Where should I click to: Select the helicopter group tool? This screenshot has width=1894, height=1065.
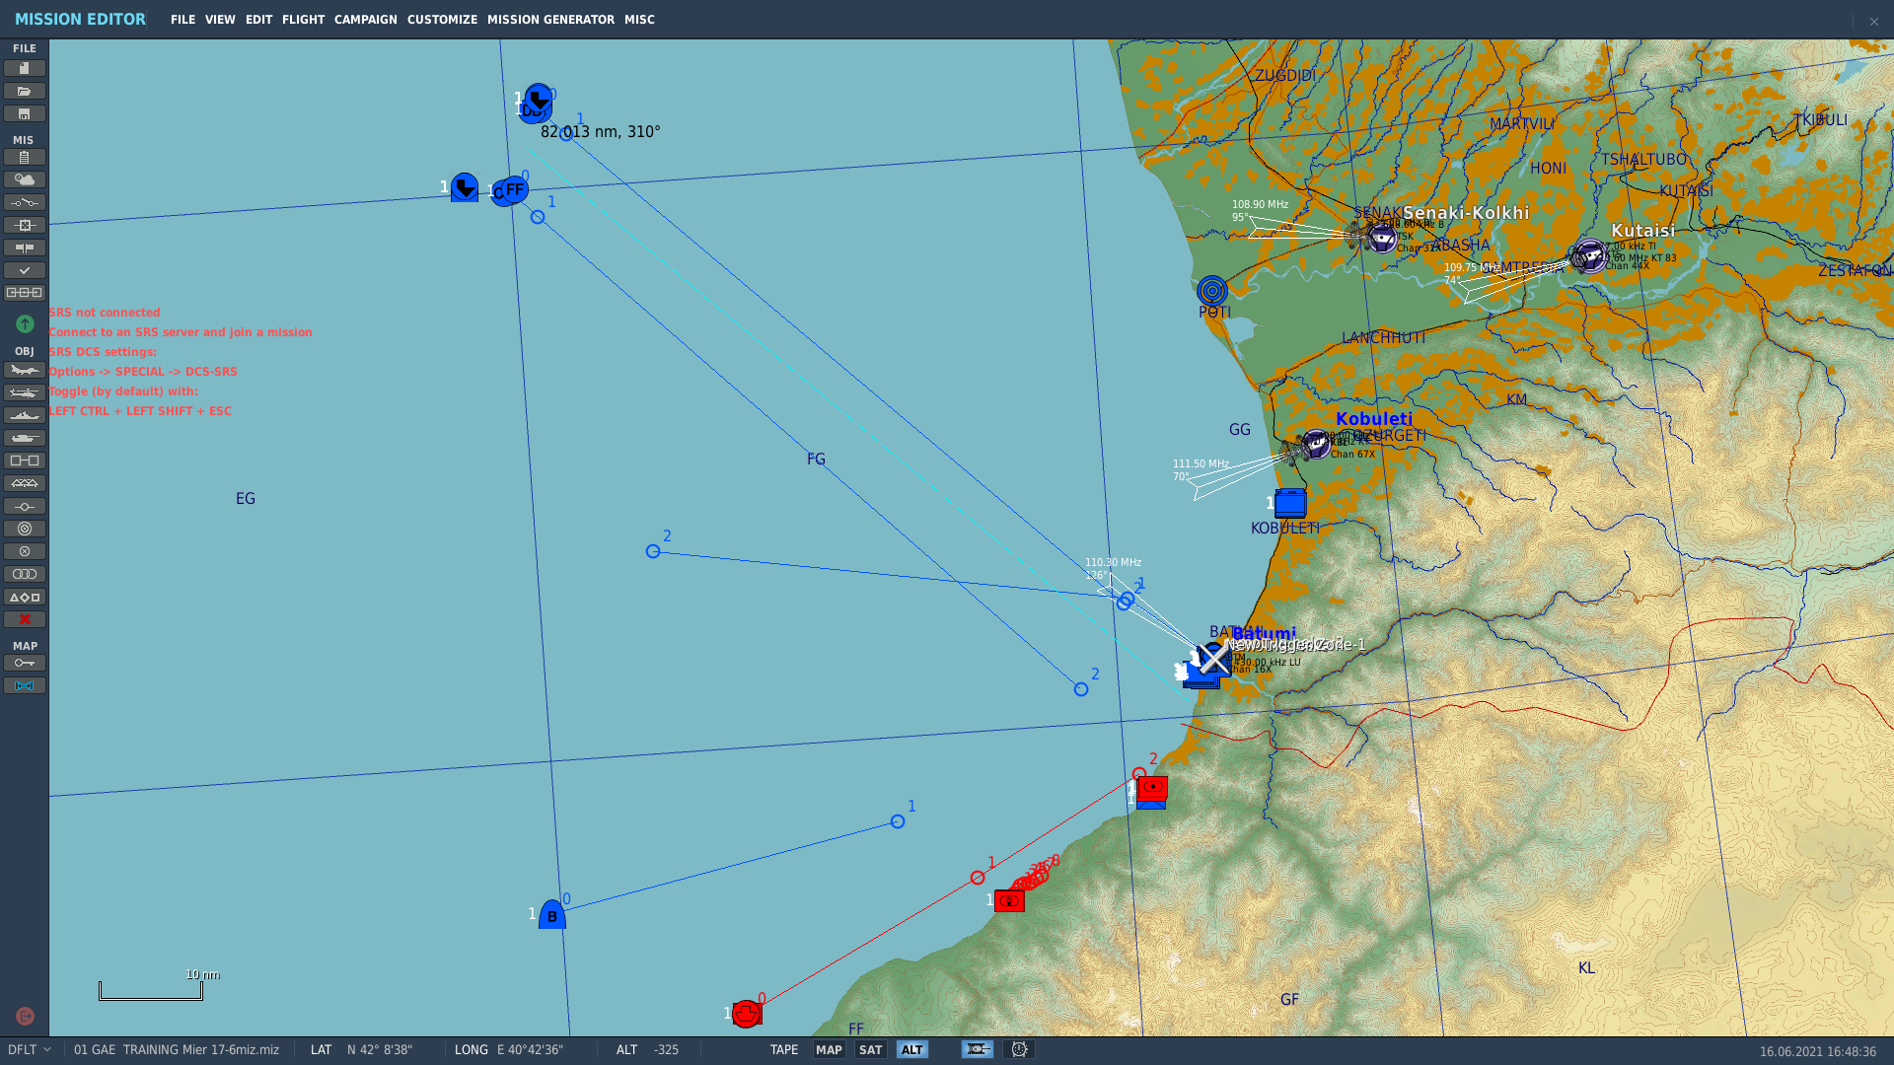pyautogui.click(x=25, y=393)
